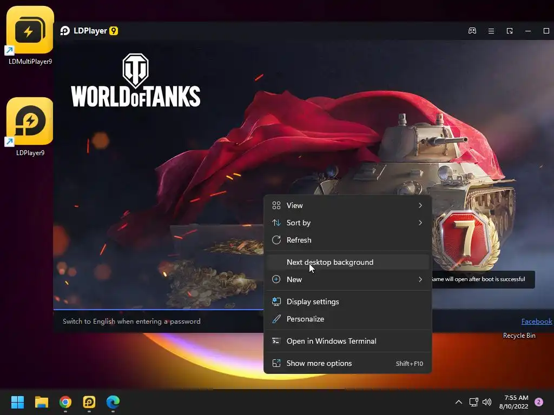Choose Next desktop background

point(348,262)
